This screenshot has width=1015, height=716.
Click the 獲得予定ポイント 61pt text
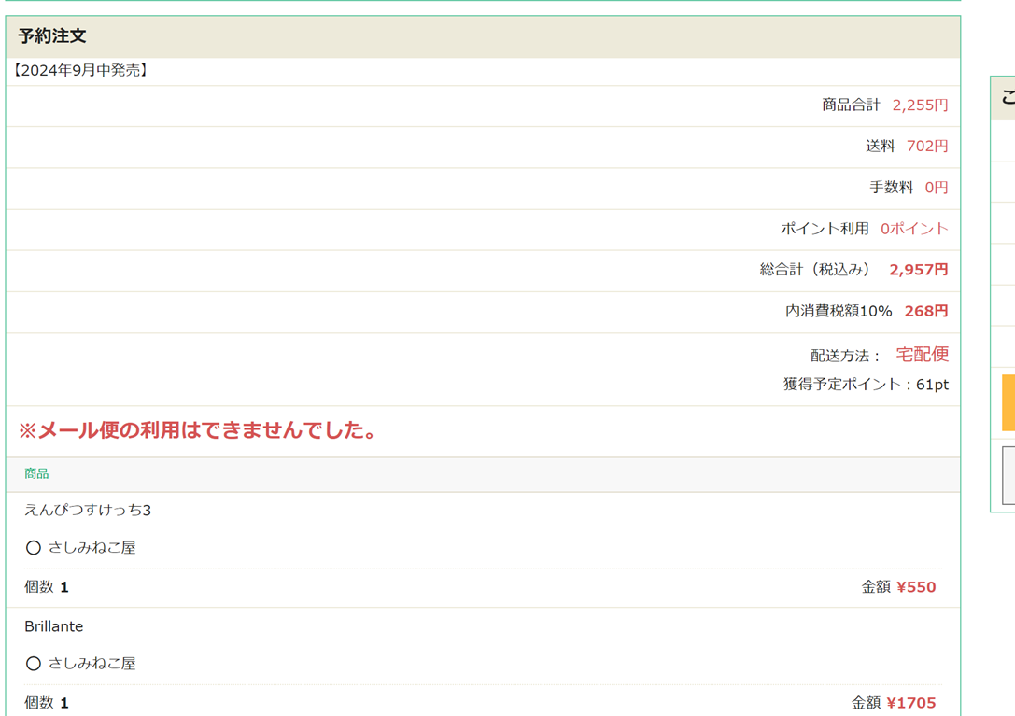pyautogui.click(x=865, y=385)
